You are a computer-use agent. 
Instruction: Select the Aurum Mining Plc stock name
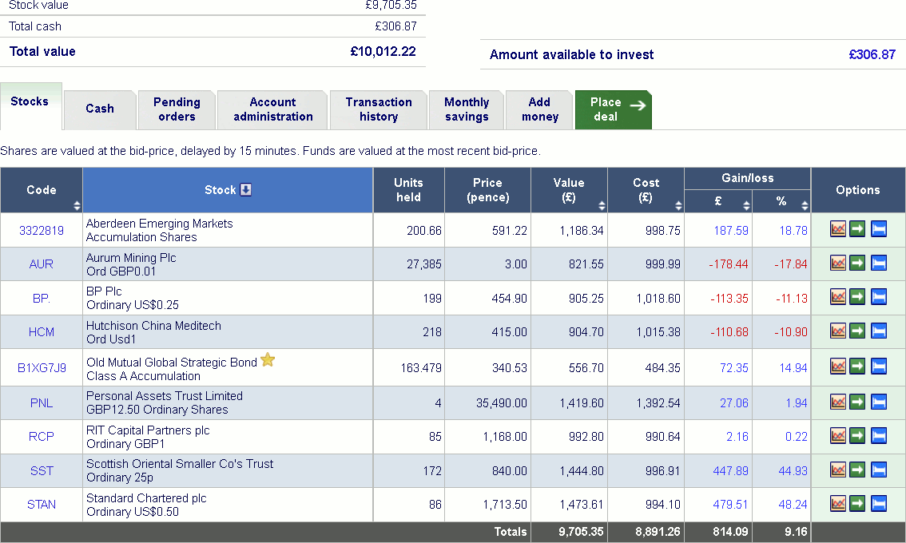click(131, 258)
